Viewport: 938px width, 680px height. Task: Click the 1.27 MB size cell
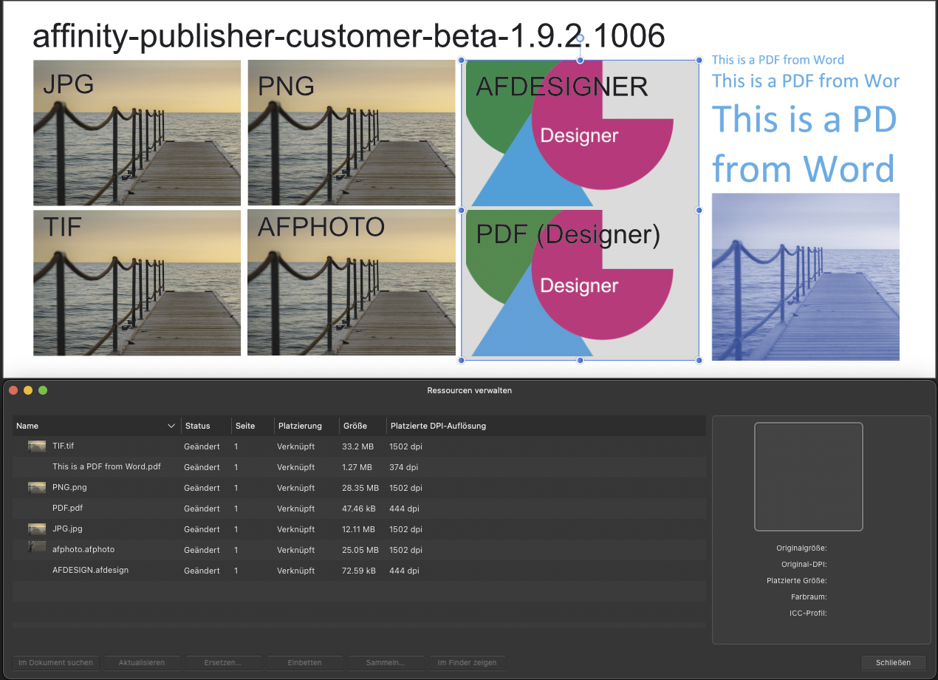coord(357,467)
